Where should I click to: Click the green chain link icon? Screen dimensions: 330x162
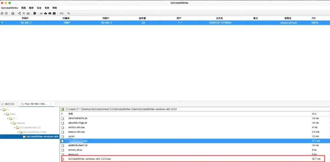pos(61,13)
